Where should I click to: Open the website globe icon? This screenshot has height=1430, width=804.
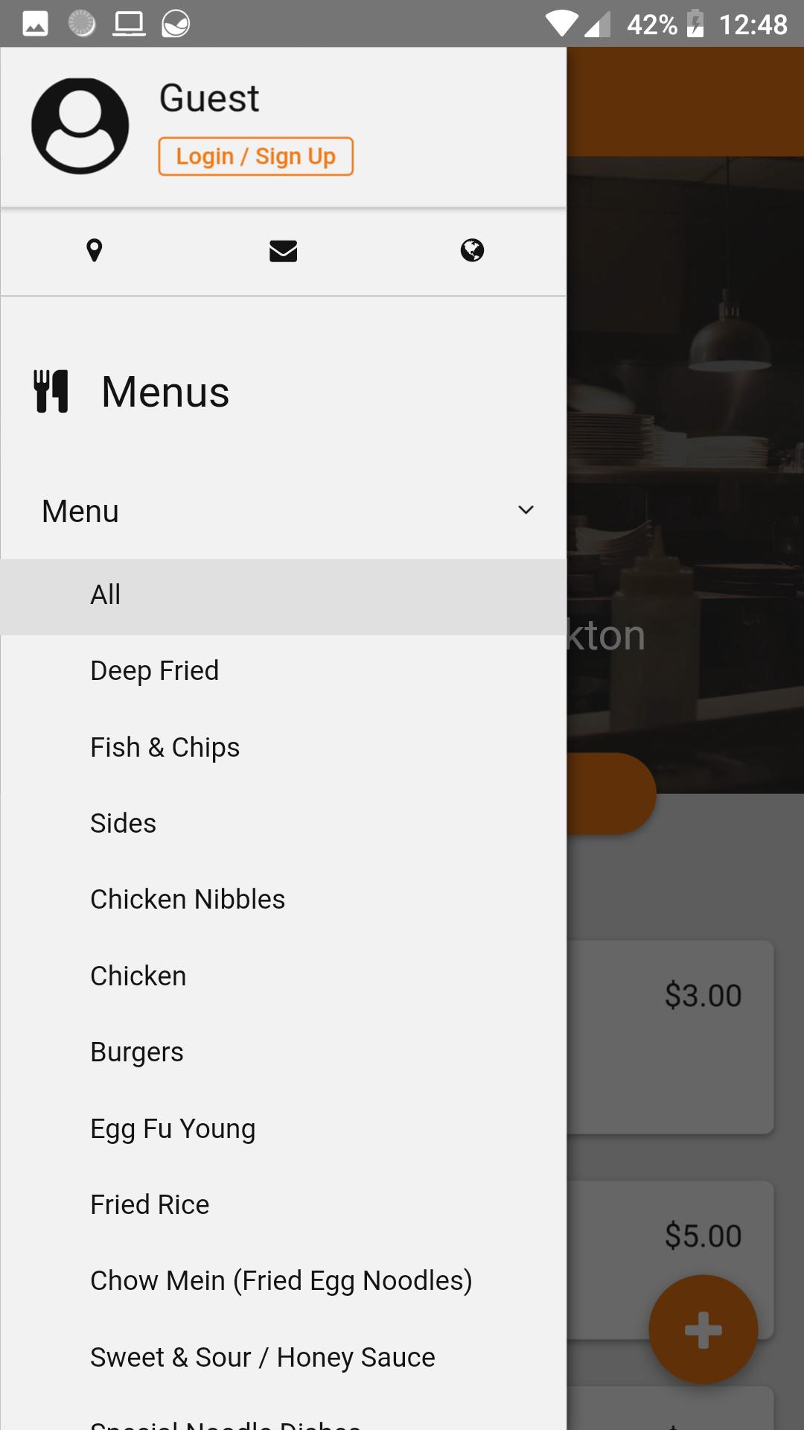pos(472,250)
